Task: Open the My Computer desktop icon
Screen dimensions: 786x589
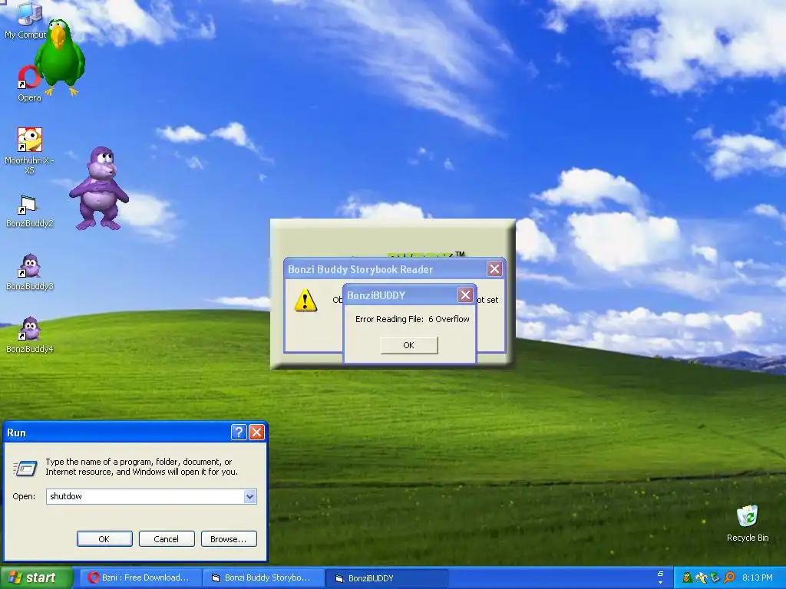Action: point(26,20)
